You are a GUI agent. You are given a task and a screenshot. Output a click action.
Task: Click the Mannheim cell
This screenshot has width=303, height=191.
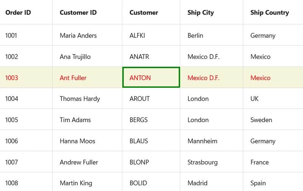point(212,141)
